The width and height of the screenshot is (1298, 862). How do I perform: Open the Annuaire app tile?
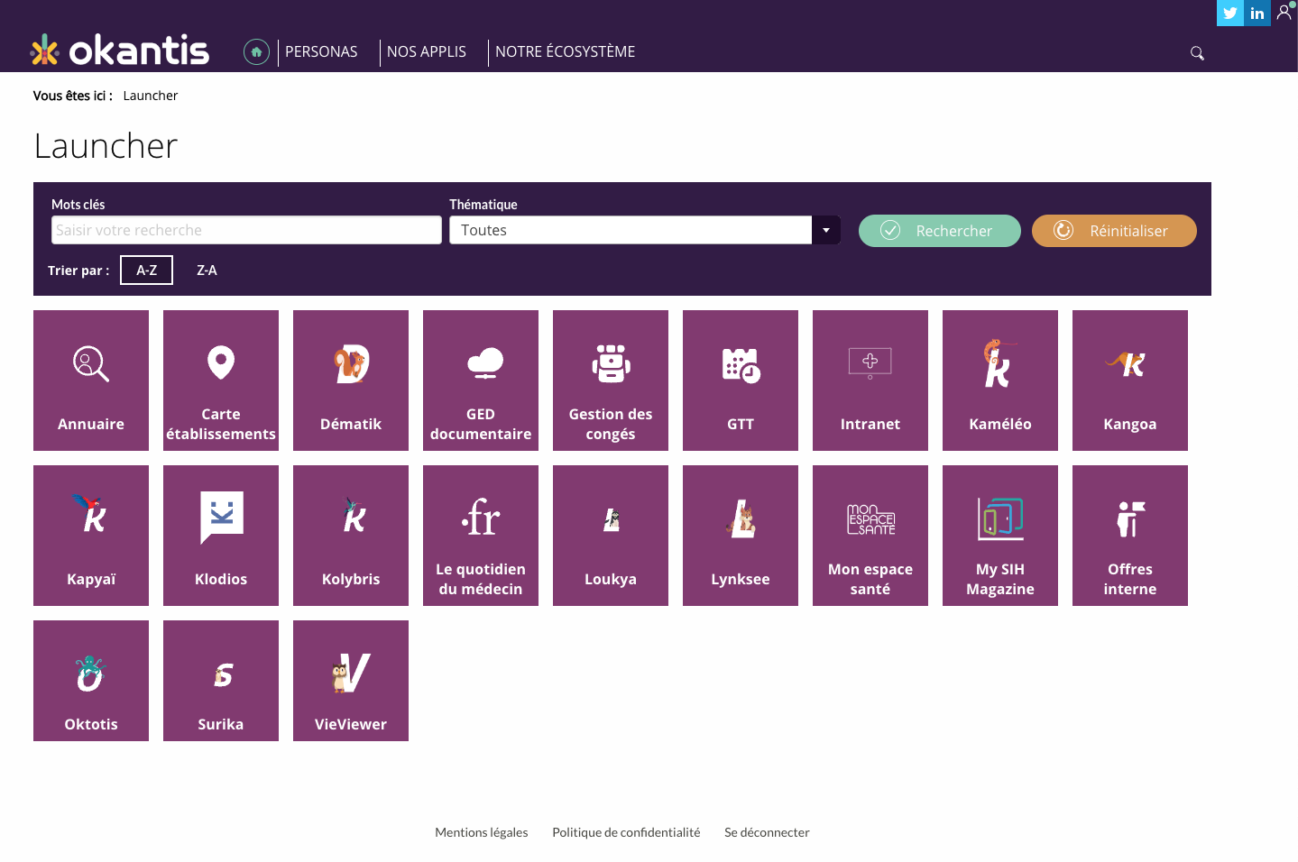tap(91, 381)
